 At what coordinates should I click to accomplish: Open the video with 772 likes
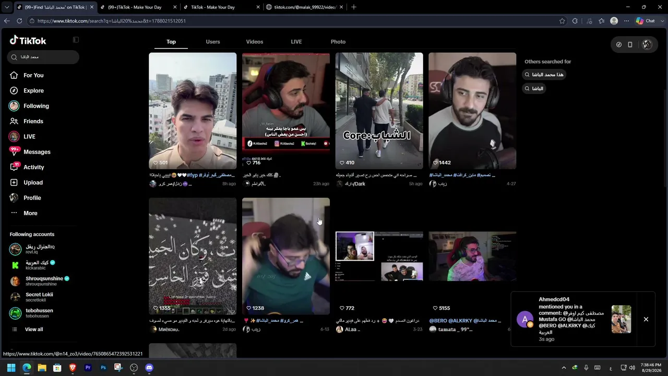pos(379,256)
